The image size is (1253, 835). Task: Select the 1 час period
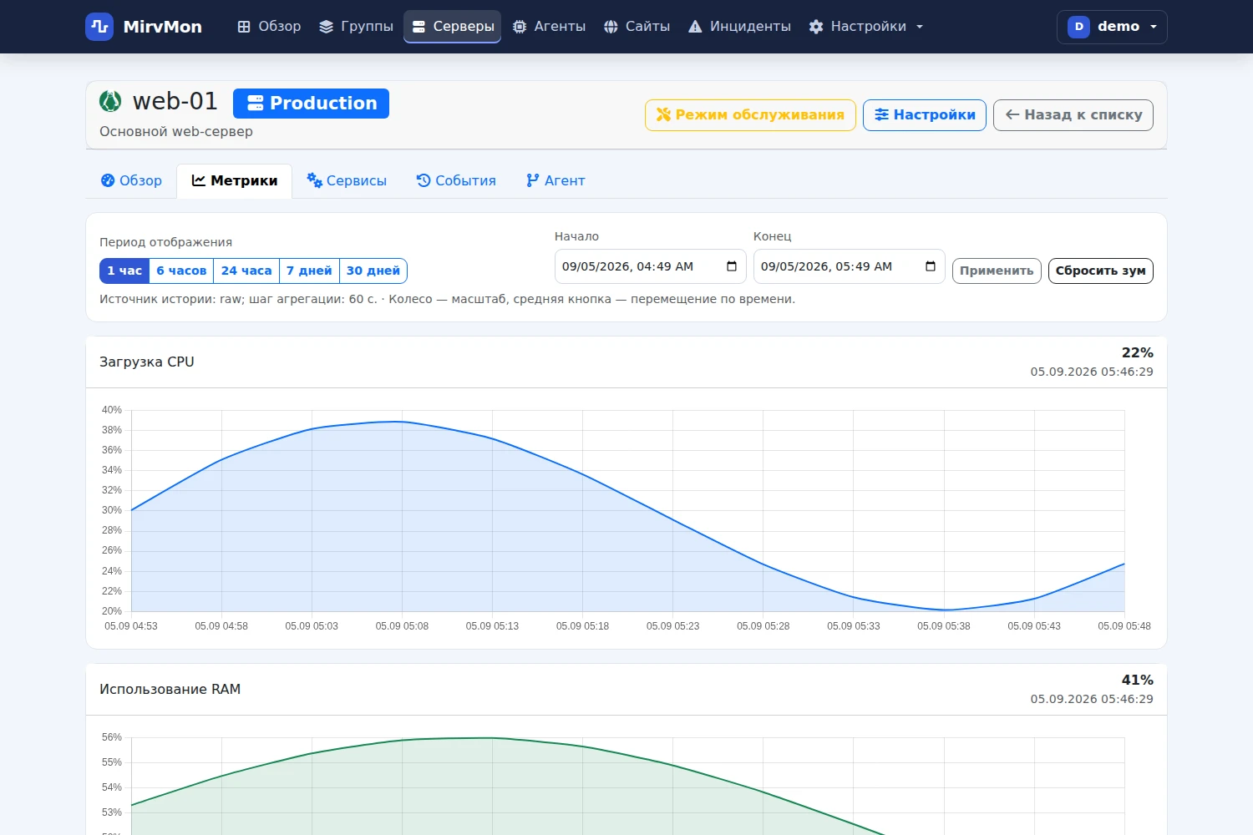(124, 271)
